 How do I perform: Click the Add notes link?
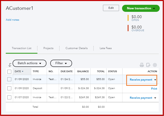click(12, 20)
